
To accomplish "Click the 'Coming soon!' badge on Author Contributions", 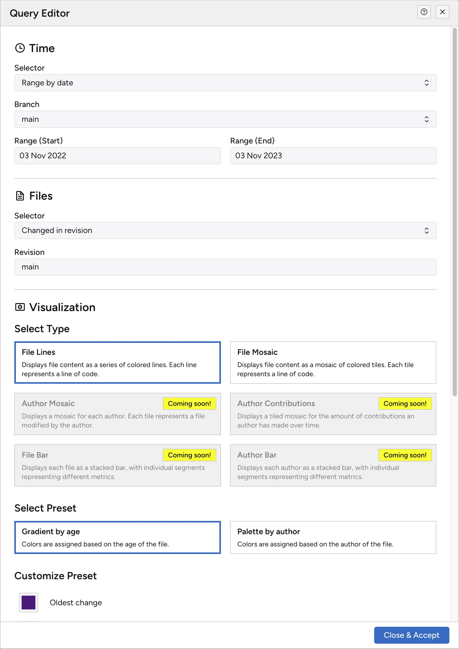I will pyautogui.click(x=405, y=404).
